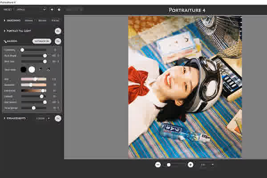Adjust the Saturation color slider

pos(33,85)
